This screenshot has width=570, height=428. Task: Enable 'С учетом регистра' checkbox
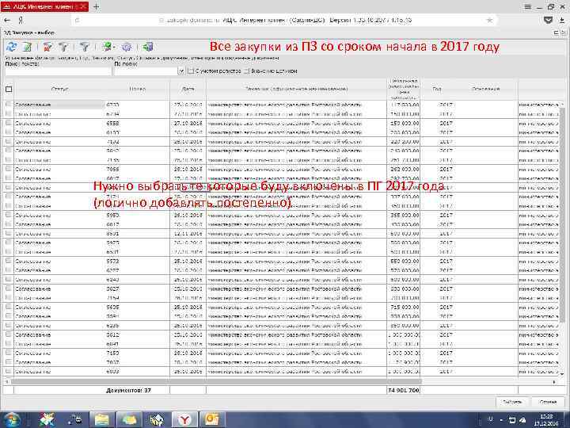click(191, 71)
